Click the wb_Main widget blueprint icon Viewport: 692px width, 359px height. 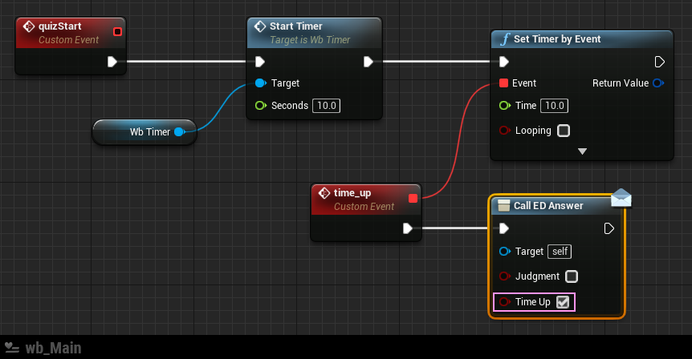point(12,348)
